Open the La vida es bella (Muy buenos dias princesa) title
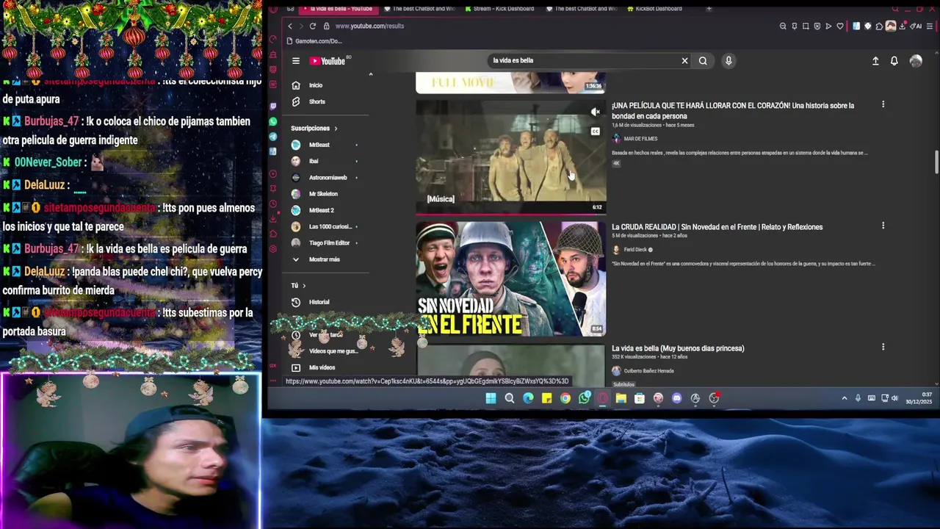Screen dimensions: 940x529 click(x=678, y=348)
